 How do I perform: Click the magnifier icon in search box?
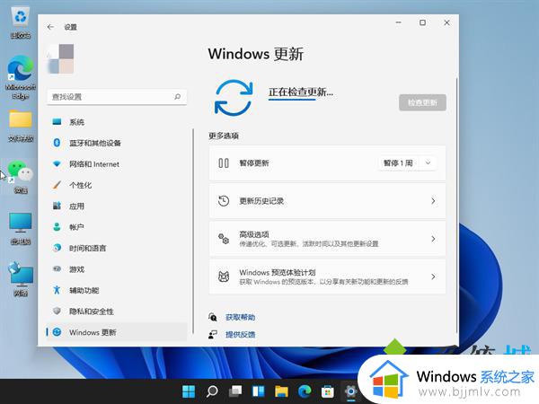tap(177, 97)
